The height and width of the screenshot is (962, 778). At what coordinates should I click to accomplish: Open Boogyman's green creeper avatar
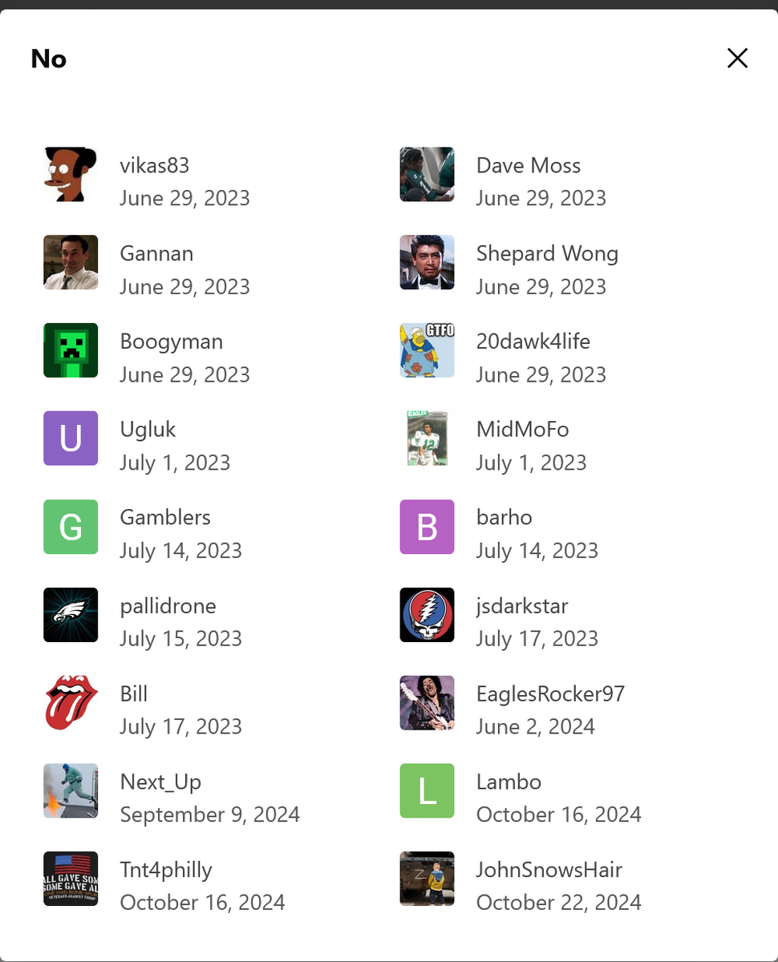[x=71, y=350]
